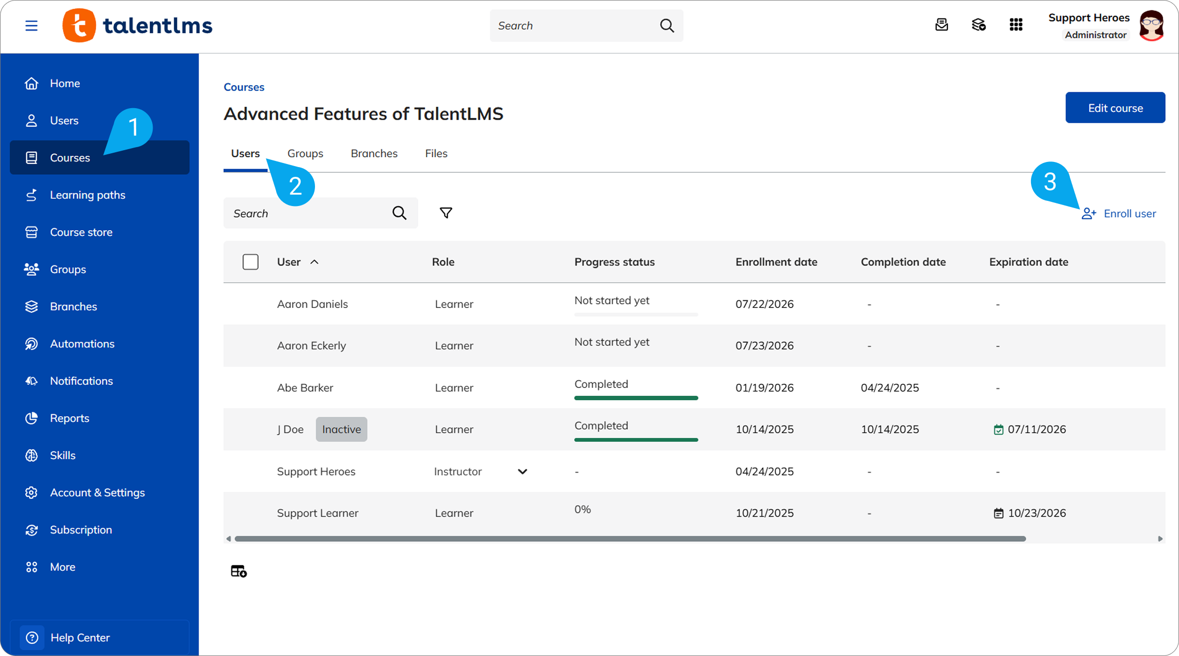
Task: Open the Help Center link
Action: [99, 638]
